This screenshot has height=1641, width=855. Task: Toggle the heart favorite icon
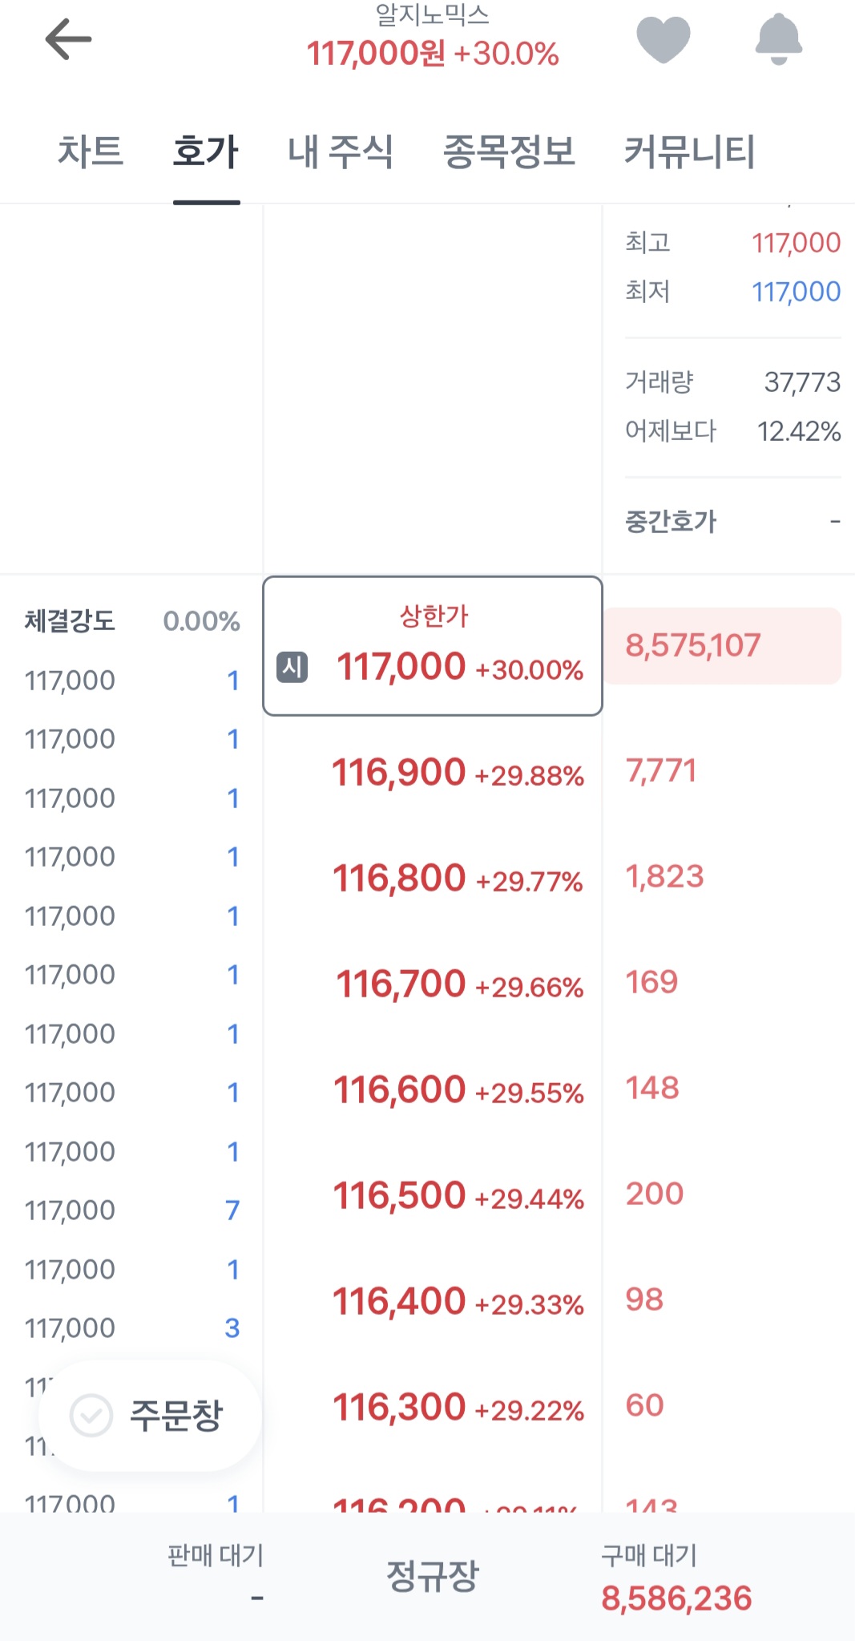[x=663, y=39]
